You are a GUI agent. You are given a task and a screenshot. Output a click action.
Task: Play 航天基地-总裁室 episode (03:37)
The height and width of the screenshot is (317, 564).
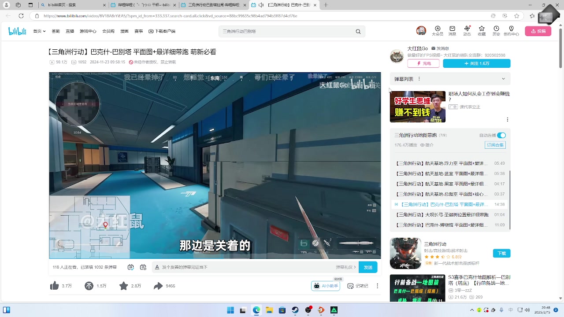[x=450, y=194]
